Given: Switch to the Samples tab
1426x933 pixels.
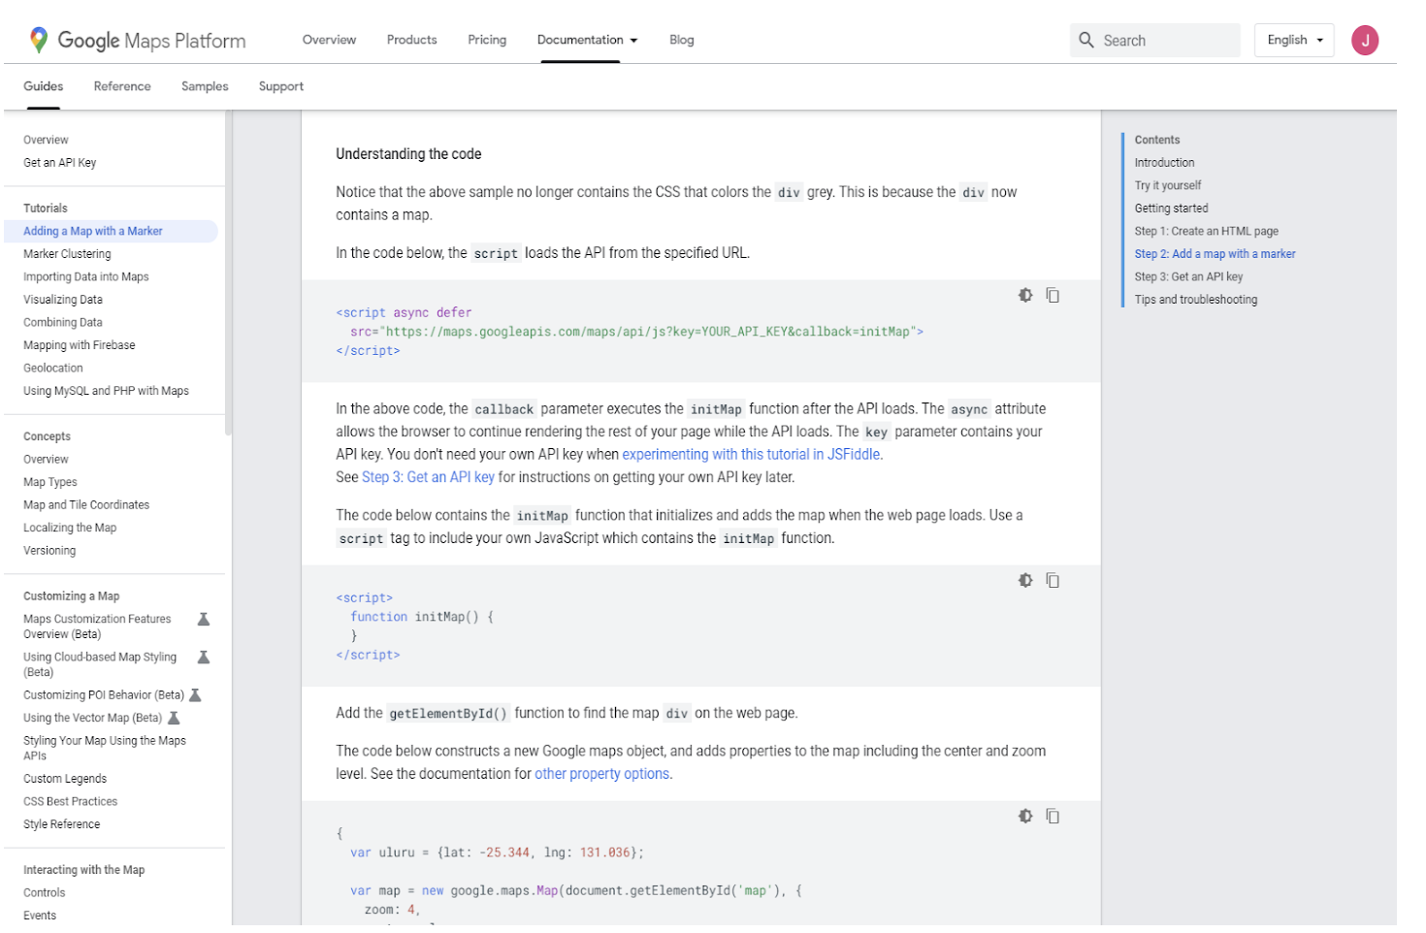Looking at the screenshot, I should pyautogui.click(x=205, y=86).
